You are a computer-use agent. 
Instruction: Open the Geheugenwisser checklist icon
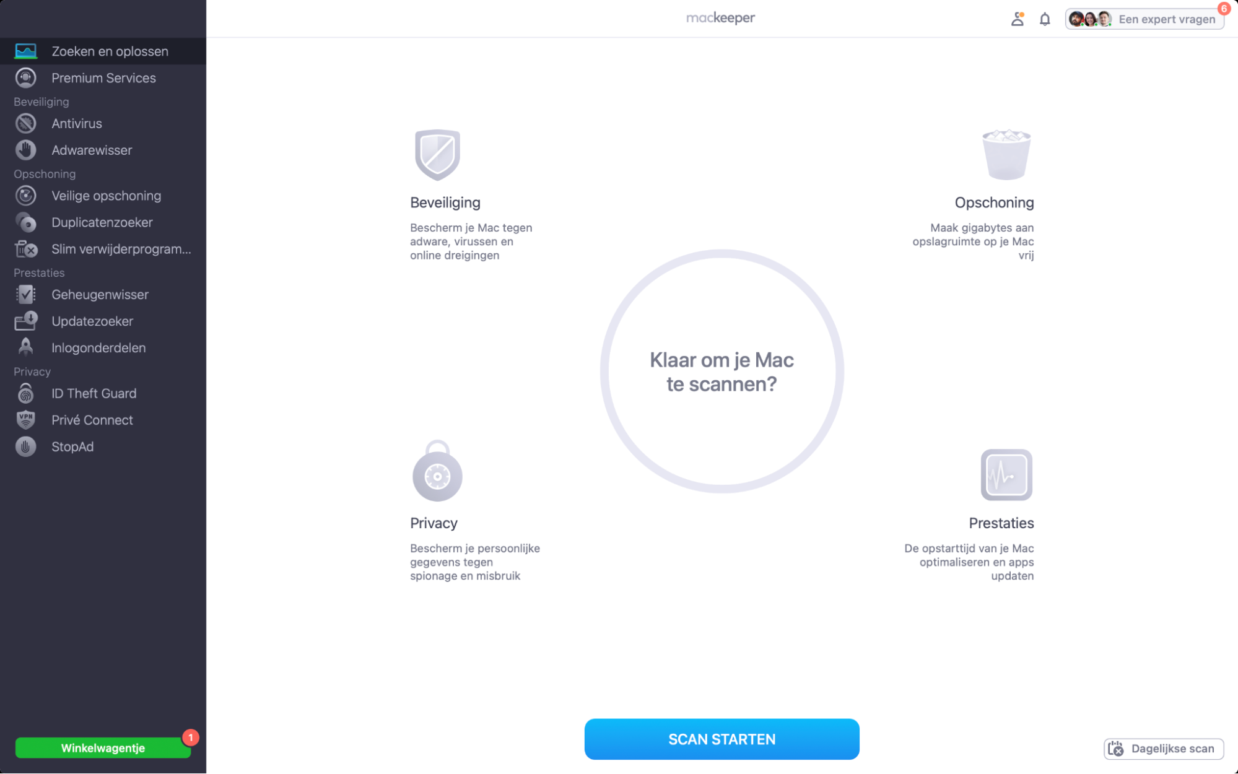25,295
